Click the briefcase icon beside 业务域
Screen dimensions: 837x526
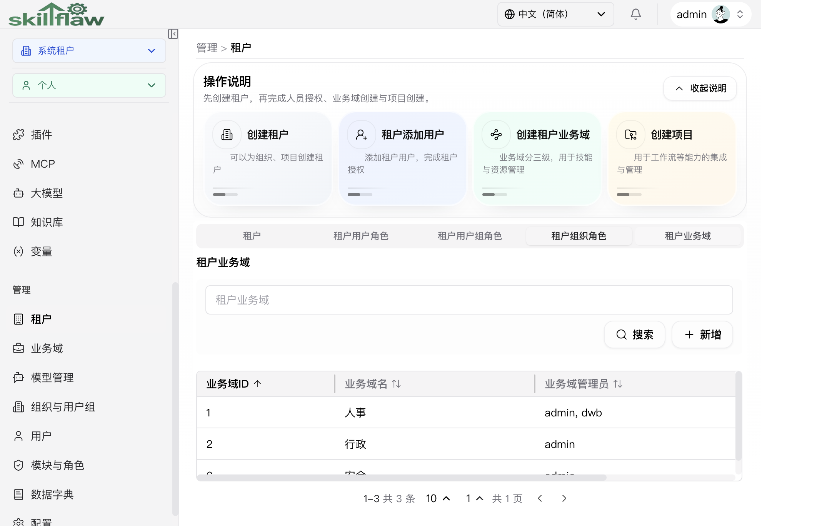(18, 348)
